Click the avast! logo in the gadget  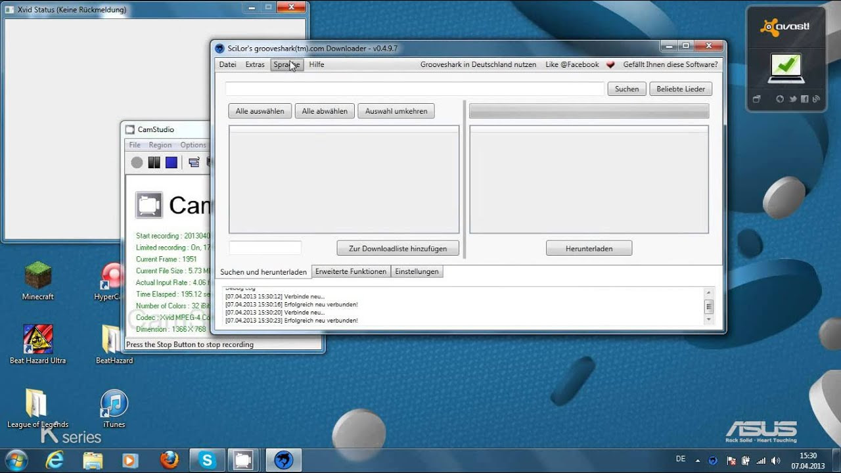point(785,27)
